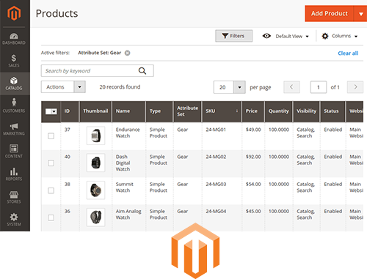Select the Endurance Watch row checkbox
The image size is (367, 279).
click(51, 136)
